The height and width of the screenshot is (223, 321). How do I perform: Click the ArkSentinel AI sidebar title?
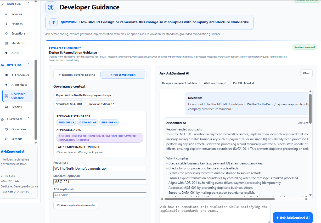[13, 152]
